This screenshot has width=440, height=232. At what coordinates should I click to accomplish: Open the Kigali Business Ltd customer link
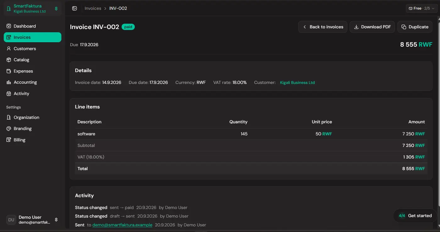click(297, 83)
